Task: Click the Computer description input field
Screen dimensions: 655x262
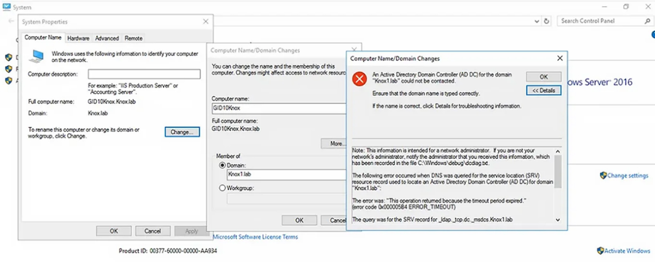Action: point(144,74)
